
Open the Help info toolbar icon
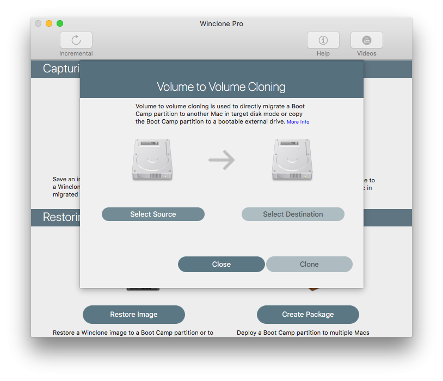pos(323,40)
